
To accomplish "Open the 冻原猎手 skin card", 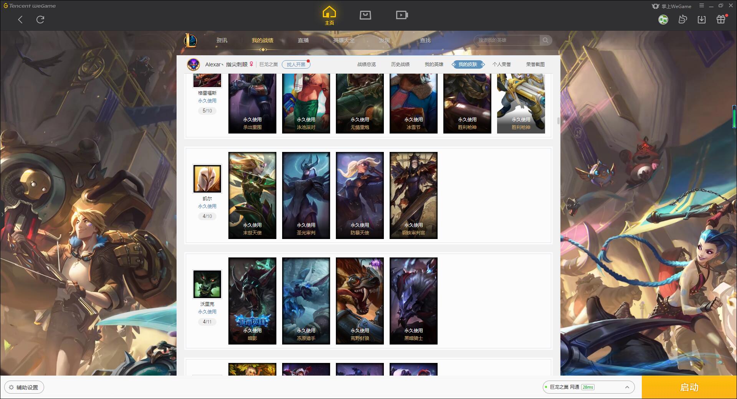I will tap(306, 301).
